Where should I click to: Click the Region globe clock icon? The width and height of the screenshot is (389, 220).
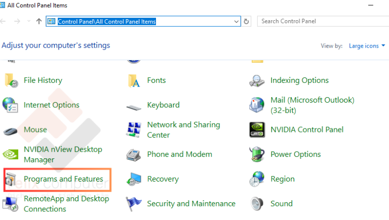click(257, 179)
